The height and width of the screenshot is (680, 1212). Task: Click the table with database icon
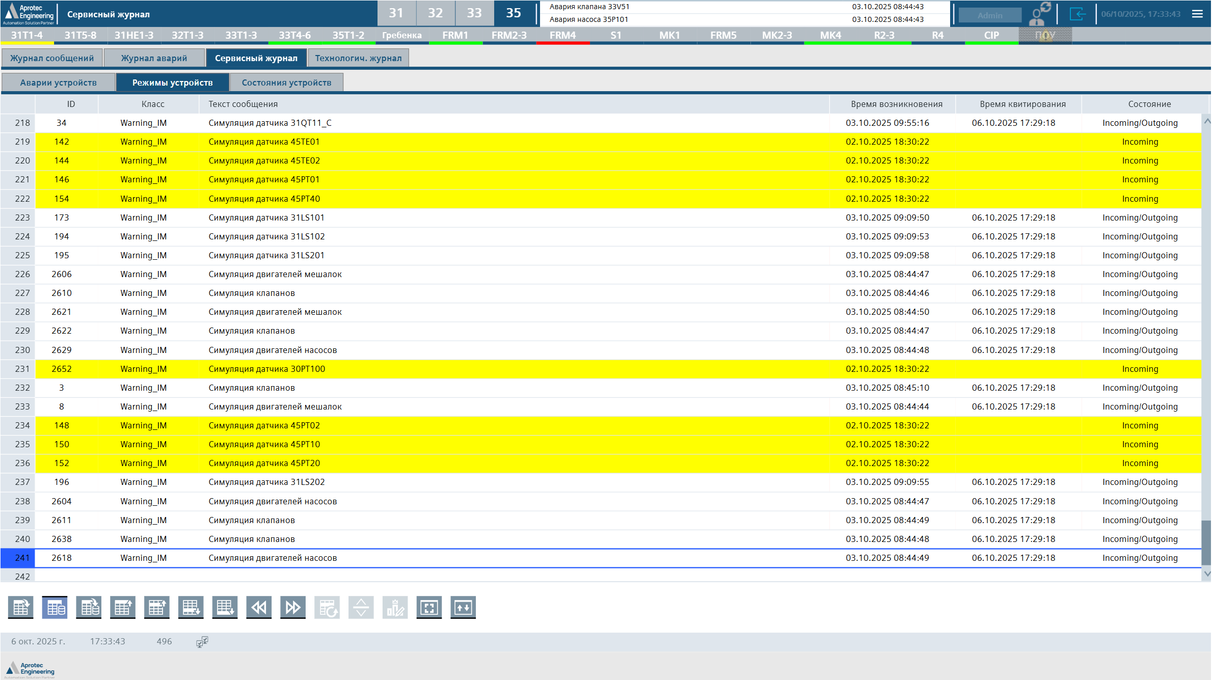point(55,607)
